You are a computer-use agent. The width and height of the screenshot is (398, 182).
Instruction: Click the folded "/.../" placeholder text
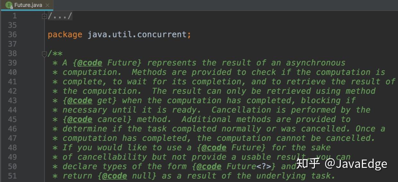pos(60,16)
